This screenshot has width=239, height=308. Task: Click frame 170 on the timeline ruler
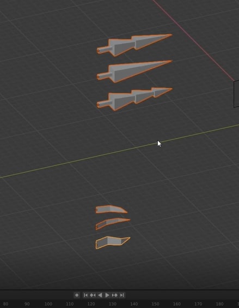tap(198, 304)
